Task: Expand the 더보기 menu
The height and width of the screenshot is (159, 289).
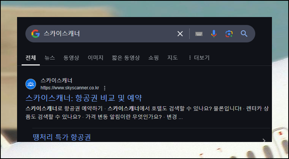Action: (x=199, y=58)
